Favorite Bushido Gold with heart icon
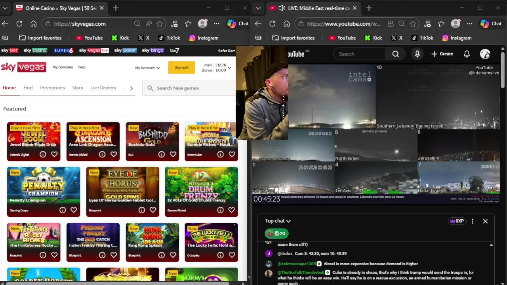The width and height of the screenshot is (507, 285). (173, 154)
